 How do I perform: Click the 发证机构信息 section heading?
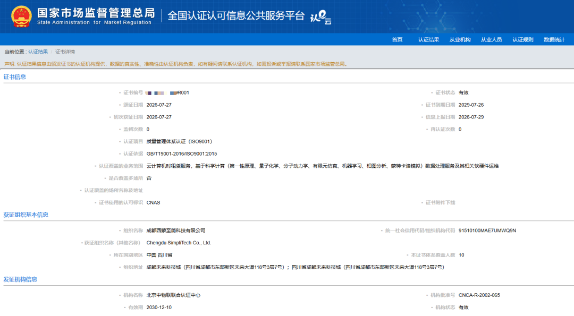point(20,279)
